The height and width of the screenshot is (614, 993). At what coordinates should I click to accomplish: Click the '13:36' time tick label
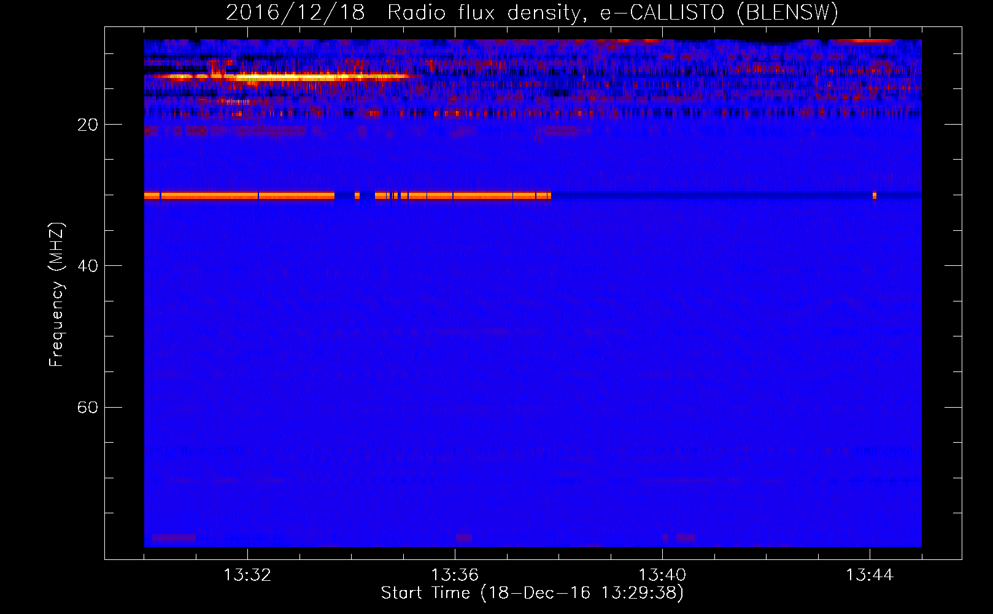[x=455, y=575]
